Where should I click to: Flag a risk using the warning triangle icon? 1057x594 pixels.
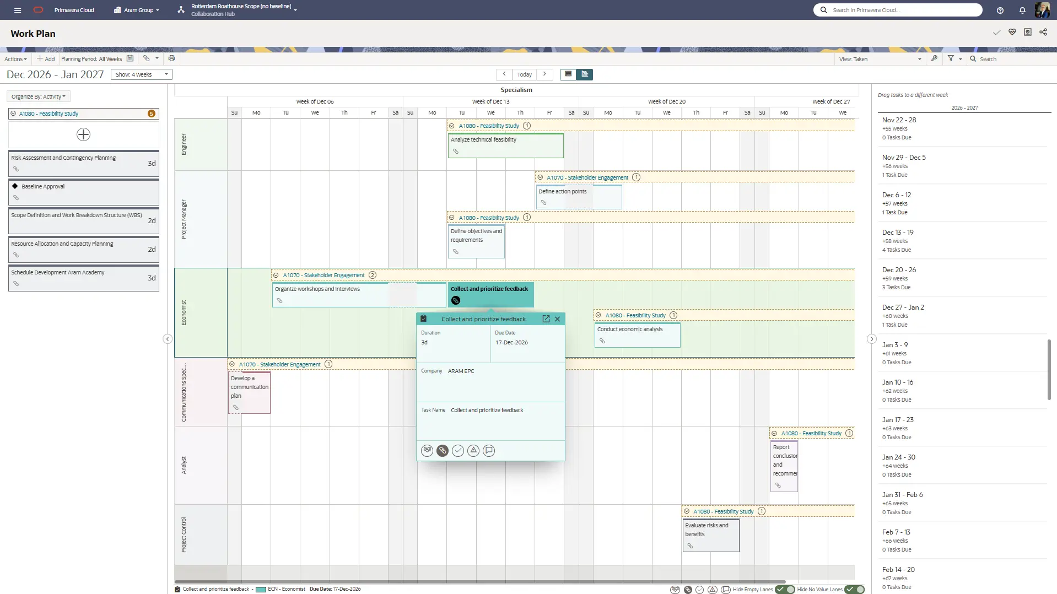pyautogui.click(x=474, y=450)
